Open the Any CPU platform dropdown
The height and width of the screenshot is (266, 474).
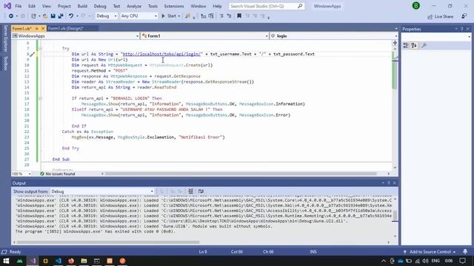138,16
